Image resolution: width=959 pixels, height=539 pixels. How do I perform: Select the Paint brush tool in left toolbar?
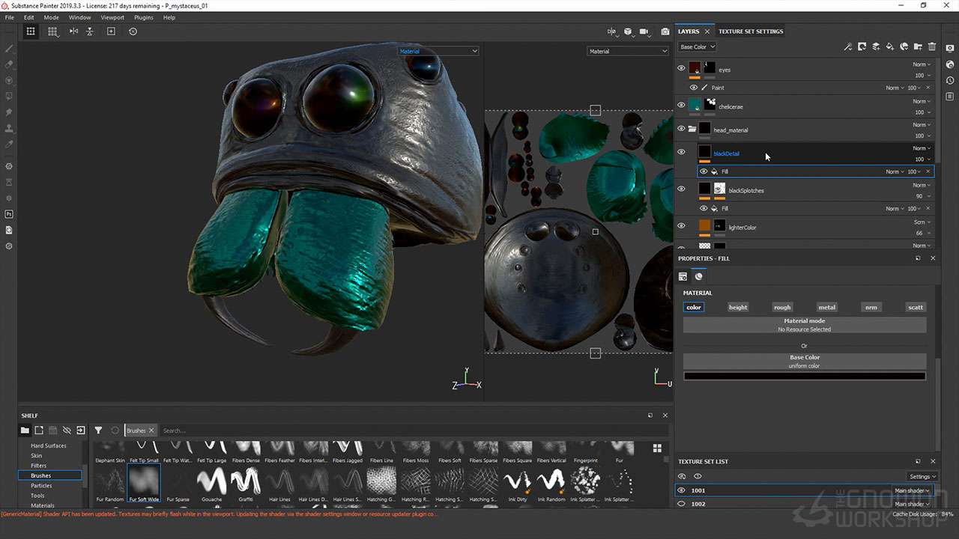tap(9, 48)
